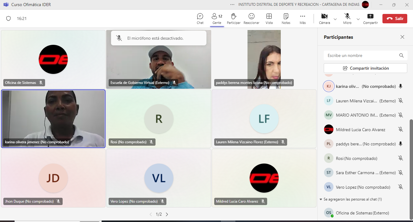Click the 'El micrófono está desactivado' notification

(159, 38)
